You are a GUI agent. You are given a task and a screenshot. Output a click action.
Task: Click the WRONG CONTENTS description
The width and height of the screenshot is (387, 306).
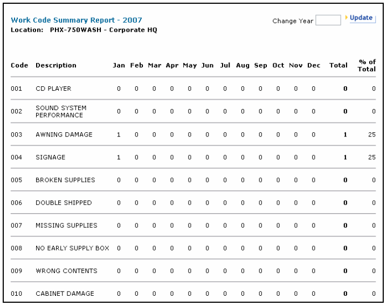tap(66, 271)
